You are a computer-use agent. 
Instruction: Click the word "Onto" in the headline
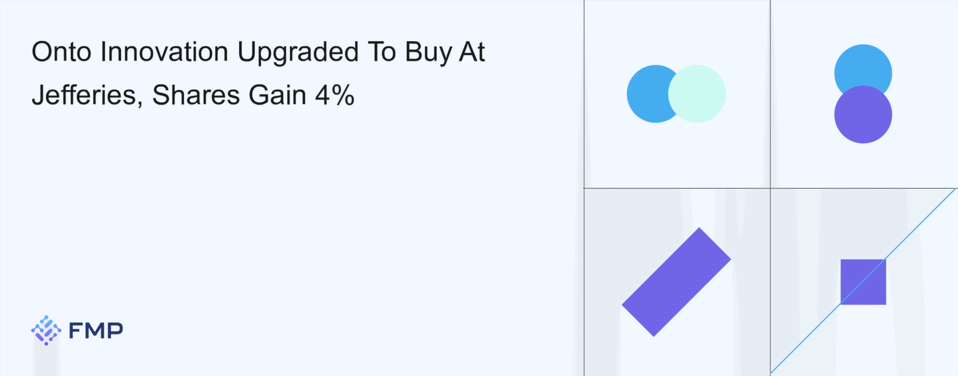coord(61,52)
